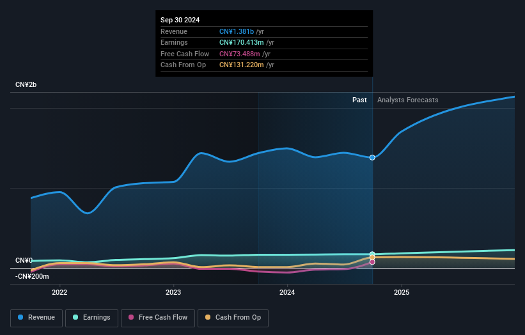This screenshot has height=335, width=525.
Task: Click the Sep 30 2024 tooltip date
Action: (x=180, y=20)
